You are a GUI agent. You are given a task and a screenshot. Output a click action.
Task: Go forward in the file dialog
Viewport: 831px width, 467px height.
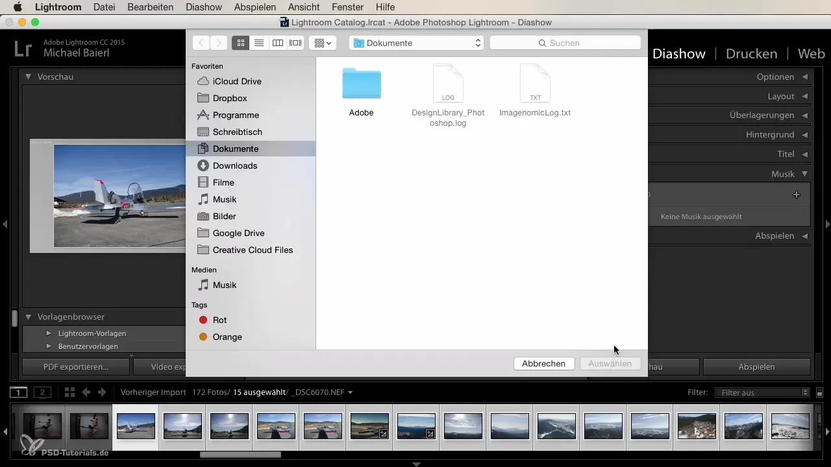point(219,43)
